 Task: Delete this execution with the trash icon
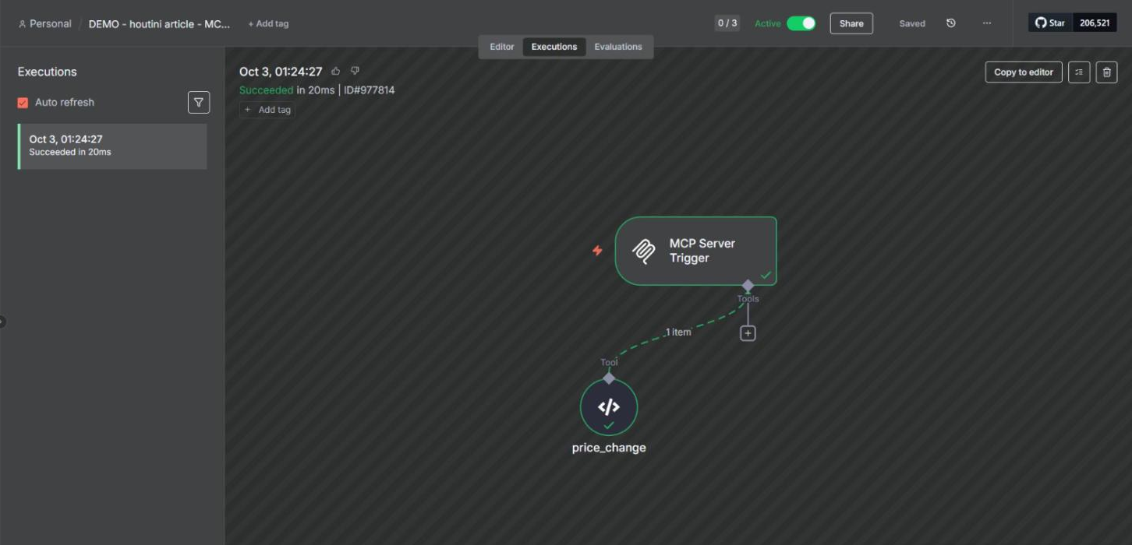pos(1106,72)
